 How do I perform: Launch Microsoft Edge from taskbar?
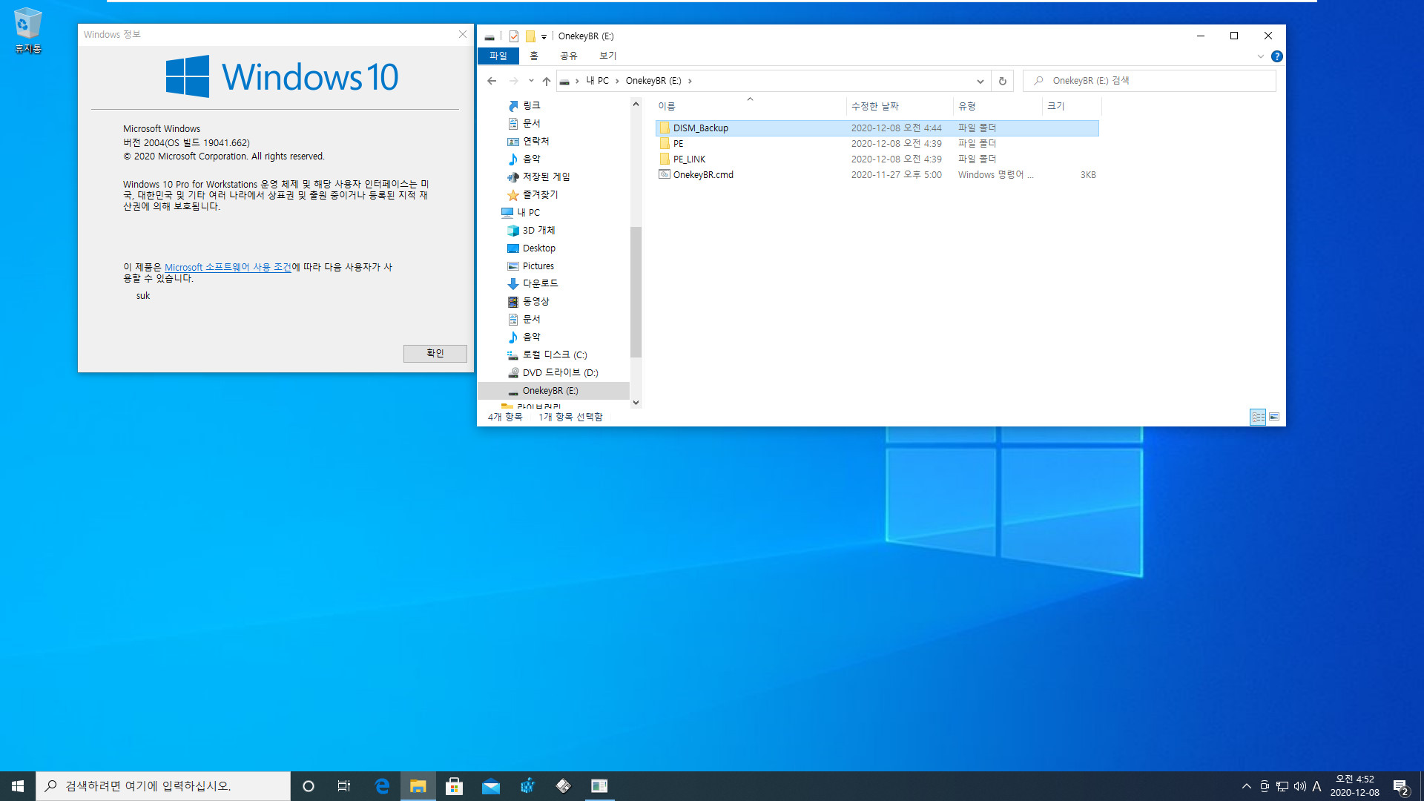tap(382, 786)
